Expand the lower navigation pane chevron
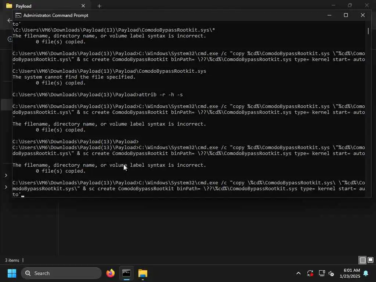Screen dimensions: 376x282 click(6, 187)
